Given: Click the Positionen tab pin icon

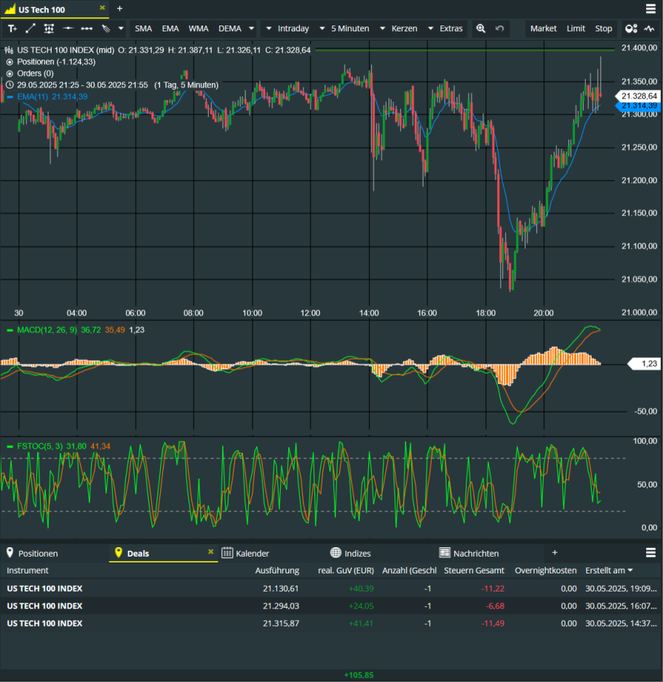Looking at the screenshot, I should (x=10, y=552).
